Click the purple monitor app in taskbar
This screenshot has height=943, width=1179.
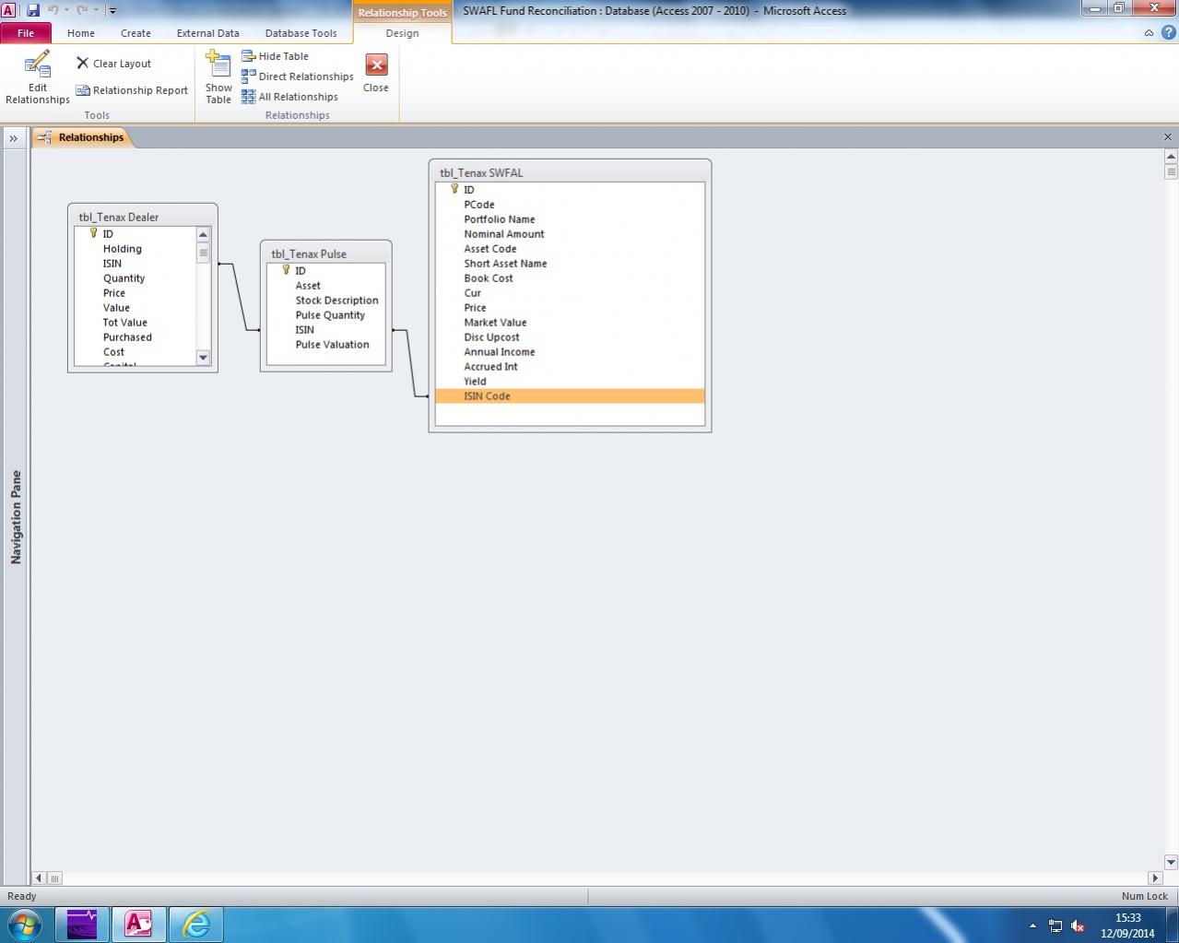click(82, 925)
